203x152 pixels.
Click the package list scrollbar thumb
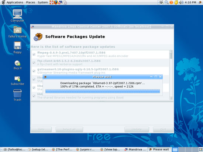click(171, 56)
